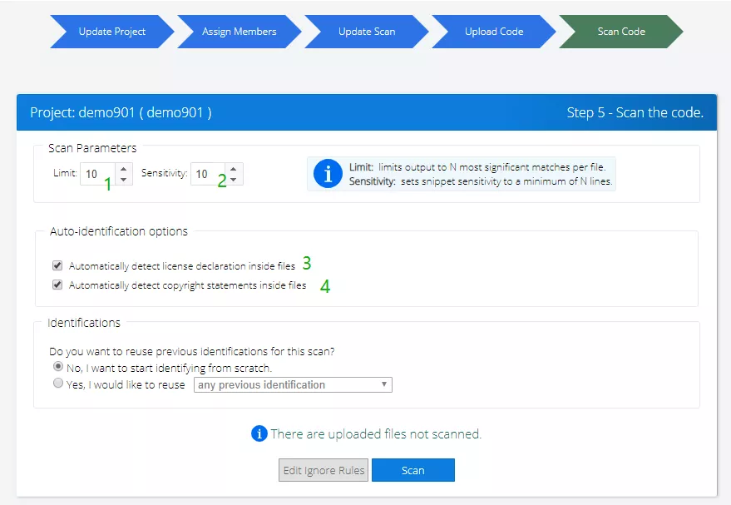Go to the Update Project step
This screenshot has height=505, width=731.
pyautogui.click(x=112, y=32)
